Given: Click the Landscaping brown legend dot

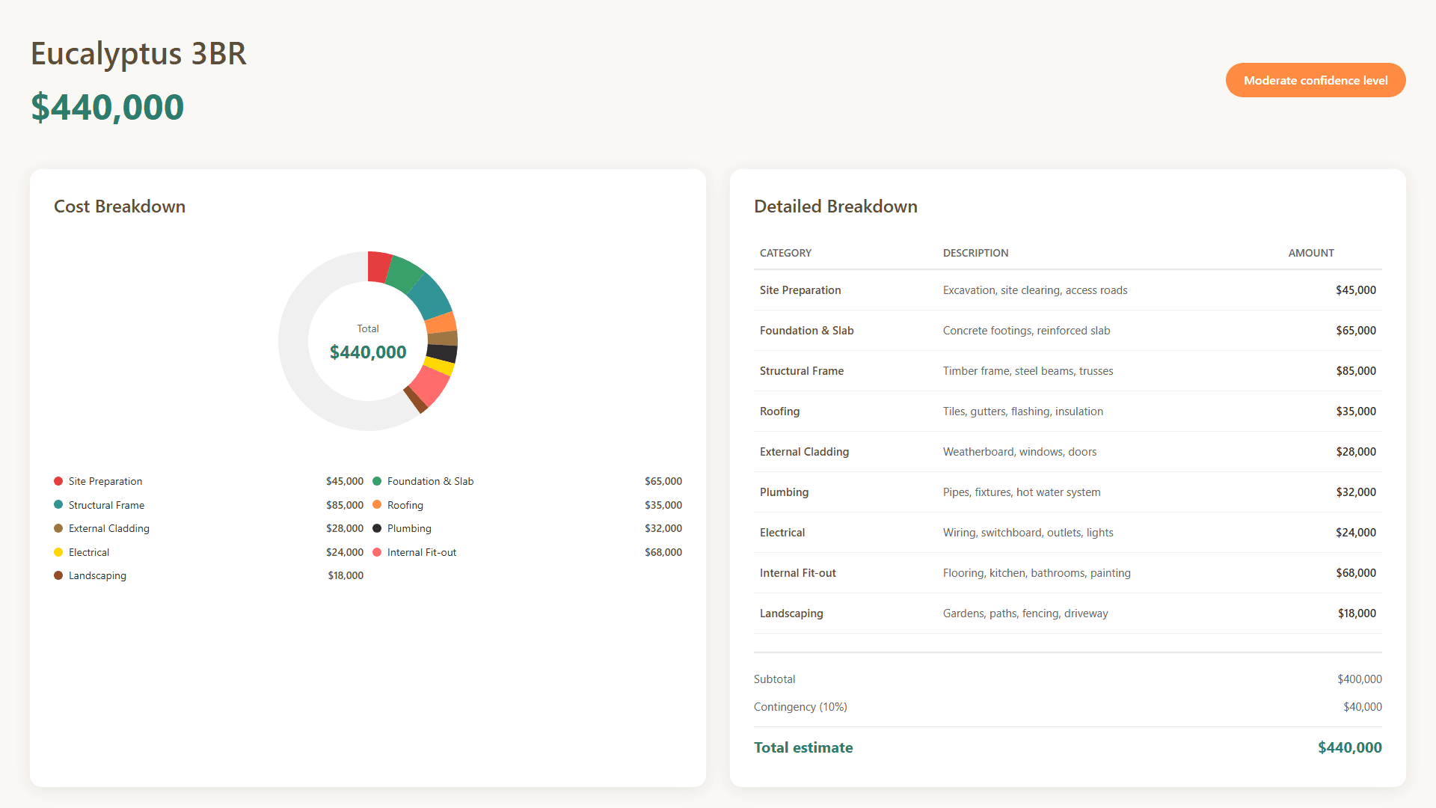Looking at the screenshot, I should [58, 575].
